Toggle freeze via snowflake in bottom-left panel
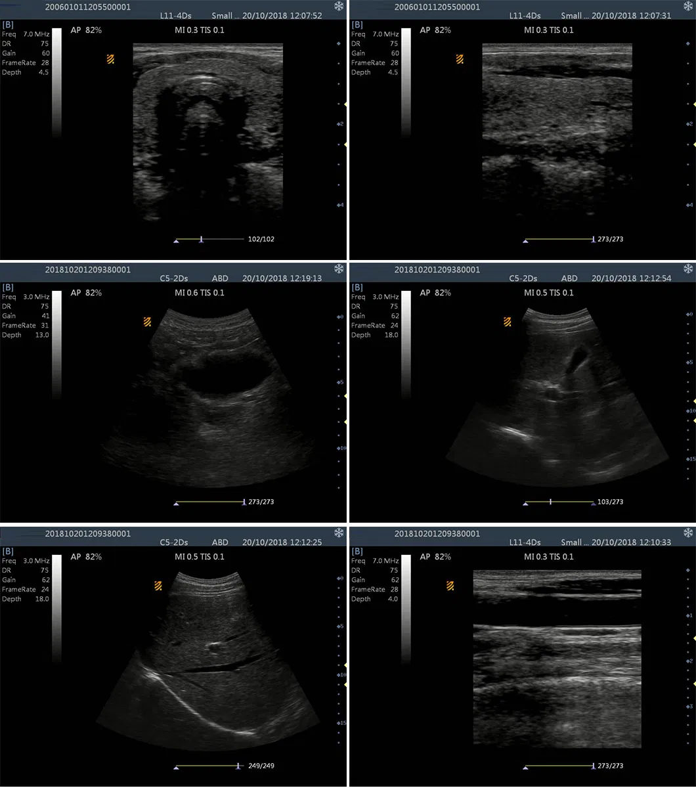 (x=339, y=533)
